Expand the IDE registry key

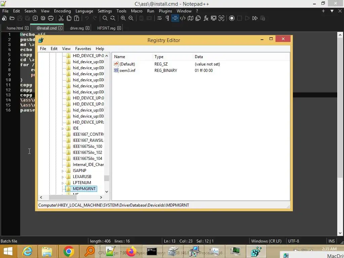pos(63,129)
